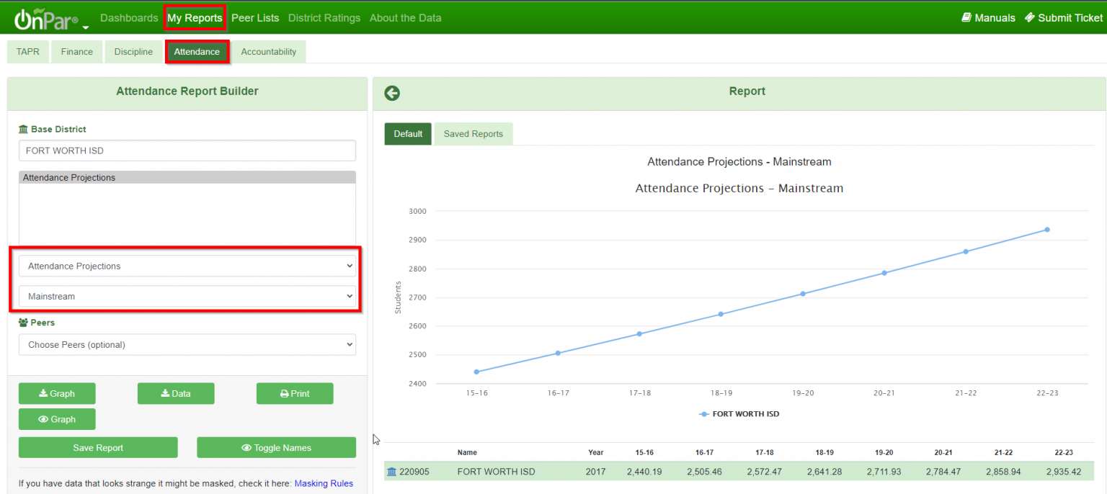This screenshot has width=1107, height=494.
Task: Switch to the Finance tab
Action: [76, 51]
